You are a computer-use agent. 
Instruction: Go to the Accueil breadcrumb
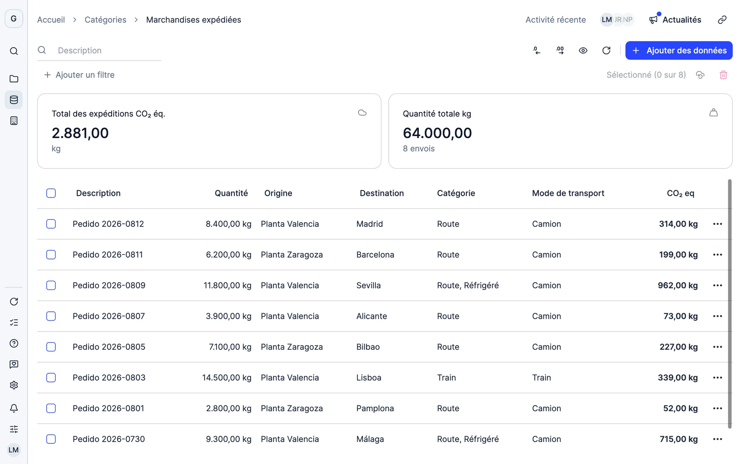(51, 20)
